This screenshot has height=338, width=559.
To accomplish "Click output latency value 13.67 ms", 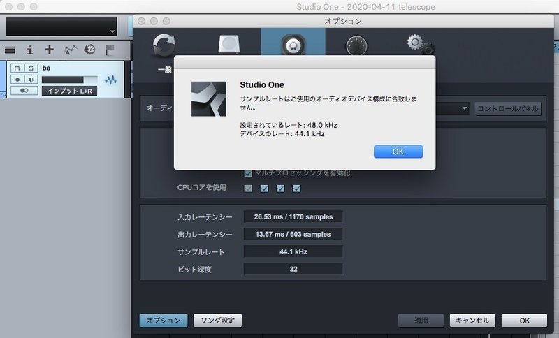I will pyautogui.click(x=293, y=234).
